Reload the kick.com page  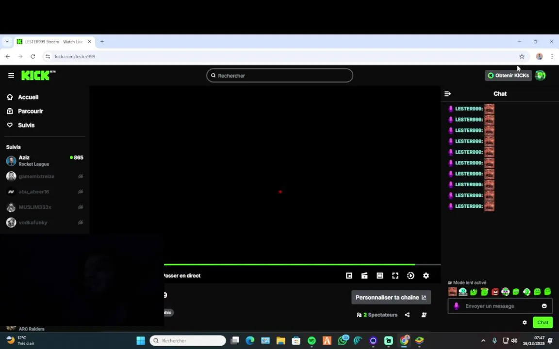pos(33,56)
